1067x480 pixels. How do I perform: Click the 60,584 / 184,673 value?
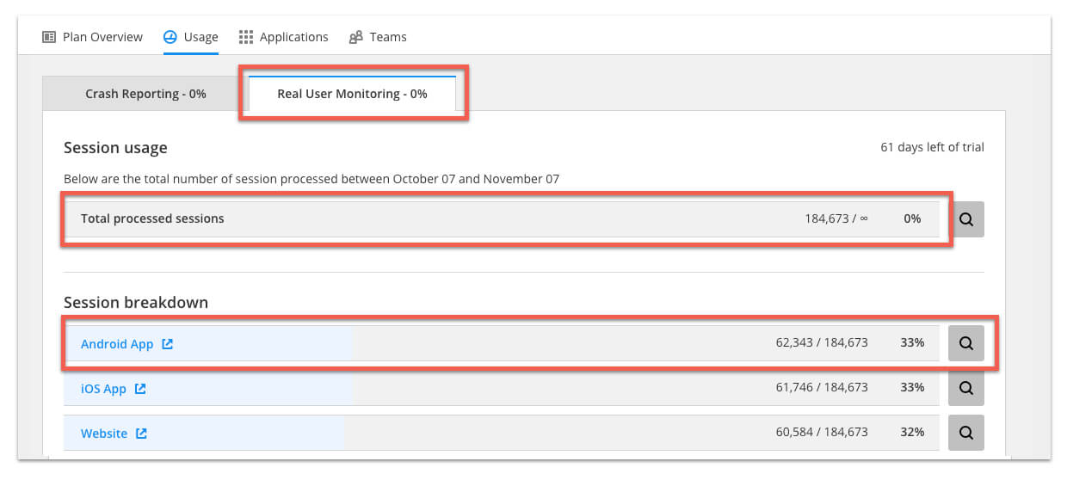point(822,432)
